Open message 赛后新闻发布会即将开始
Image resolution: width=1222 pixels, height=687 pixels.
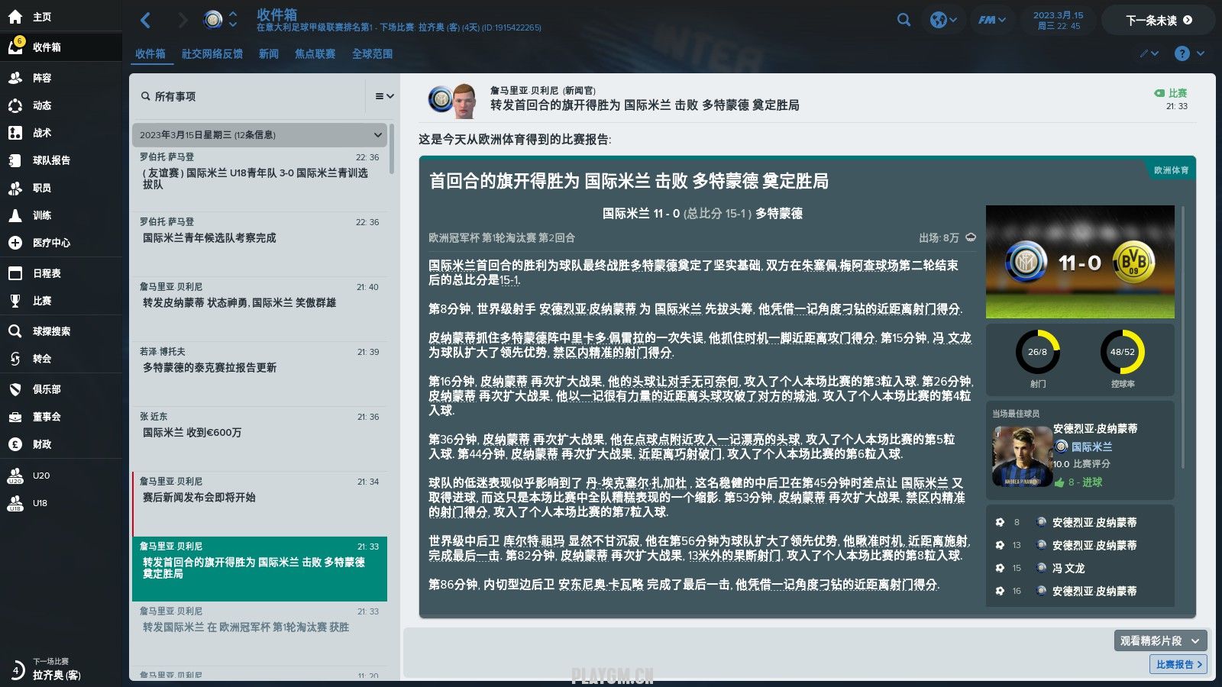pos(260,503)
